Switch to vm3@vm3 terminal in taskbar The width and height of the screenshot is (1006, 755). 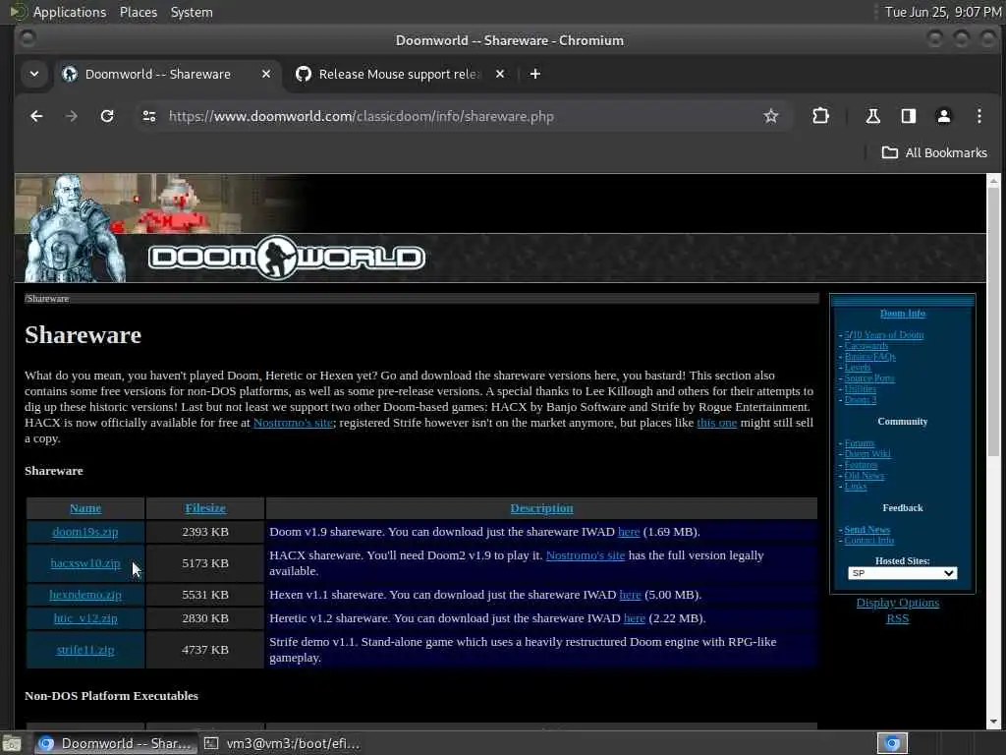(283, 743)
